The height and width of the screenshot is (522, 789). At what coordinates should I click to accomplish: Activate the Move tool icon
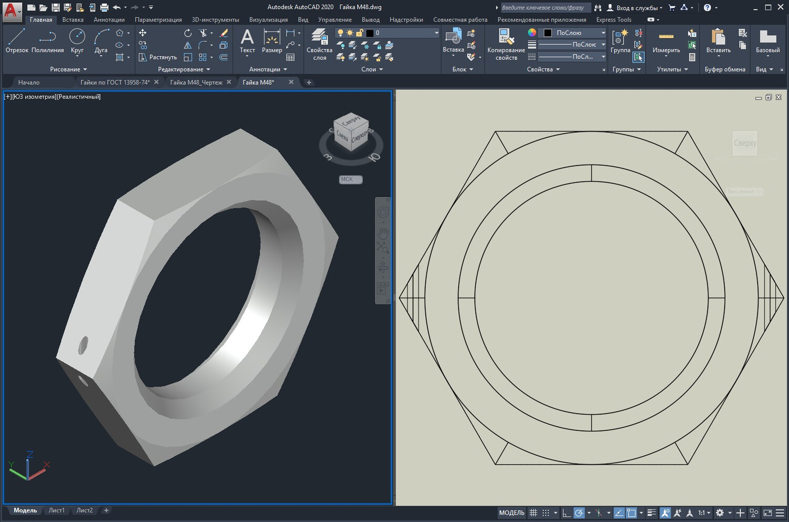click(143, 33)
